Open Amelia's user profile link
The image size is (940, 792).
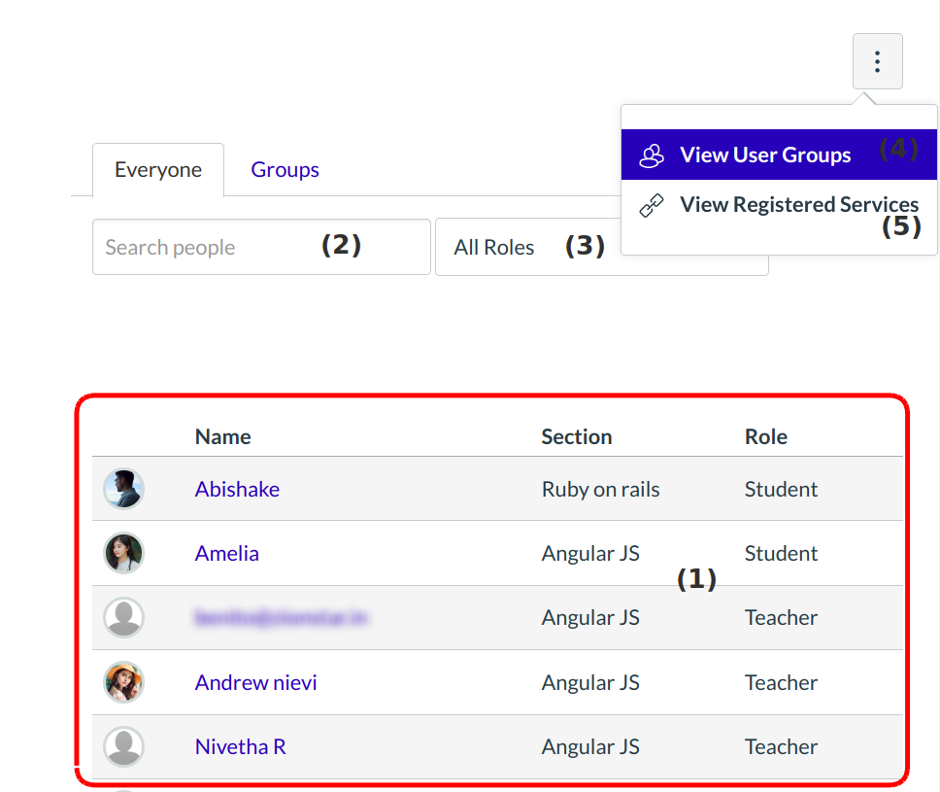click(226, 553)
